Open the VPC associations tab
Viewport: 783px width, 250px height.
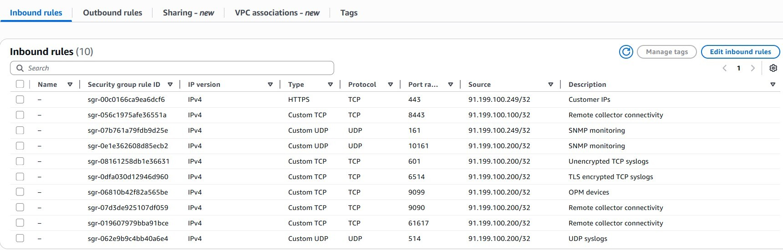click(277, 13)
